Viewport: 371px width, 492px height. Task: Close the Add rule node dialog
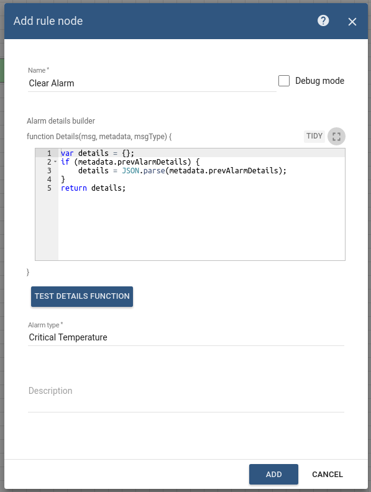click(352, 22)
